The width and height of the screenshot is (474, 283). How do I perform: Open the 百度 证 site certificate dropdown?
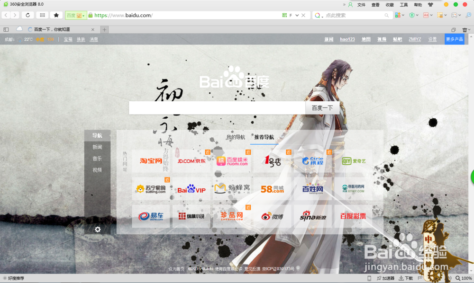[76, 16]
